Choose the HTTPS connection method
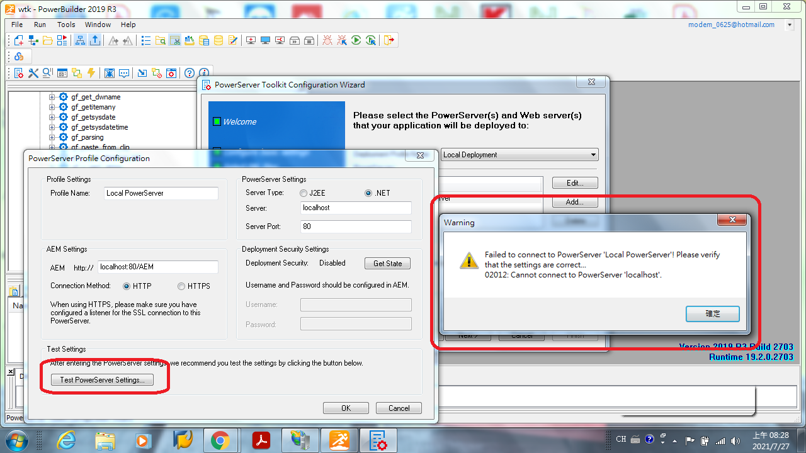 [181, 286]
